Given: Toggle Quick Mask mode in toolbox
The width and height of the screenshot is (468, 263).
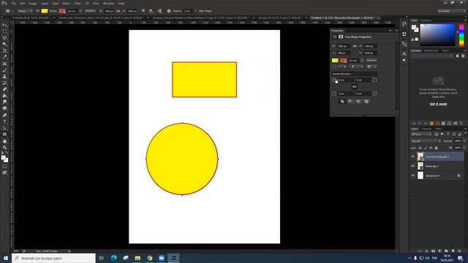Looking at the screenshot, I should pyautogui.click(x=4, y=167).
